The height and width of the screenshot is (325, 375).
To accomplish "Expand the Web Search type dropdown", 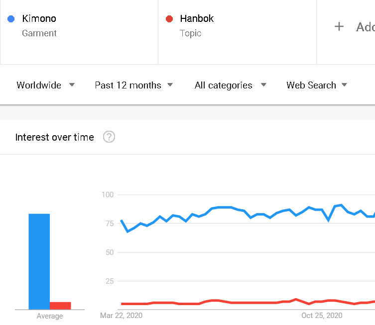I will 316,85.
